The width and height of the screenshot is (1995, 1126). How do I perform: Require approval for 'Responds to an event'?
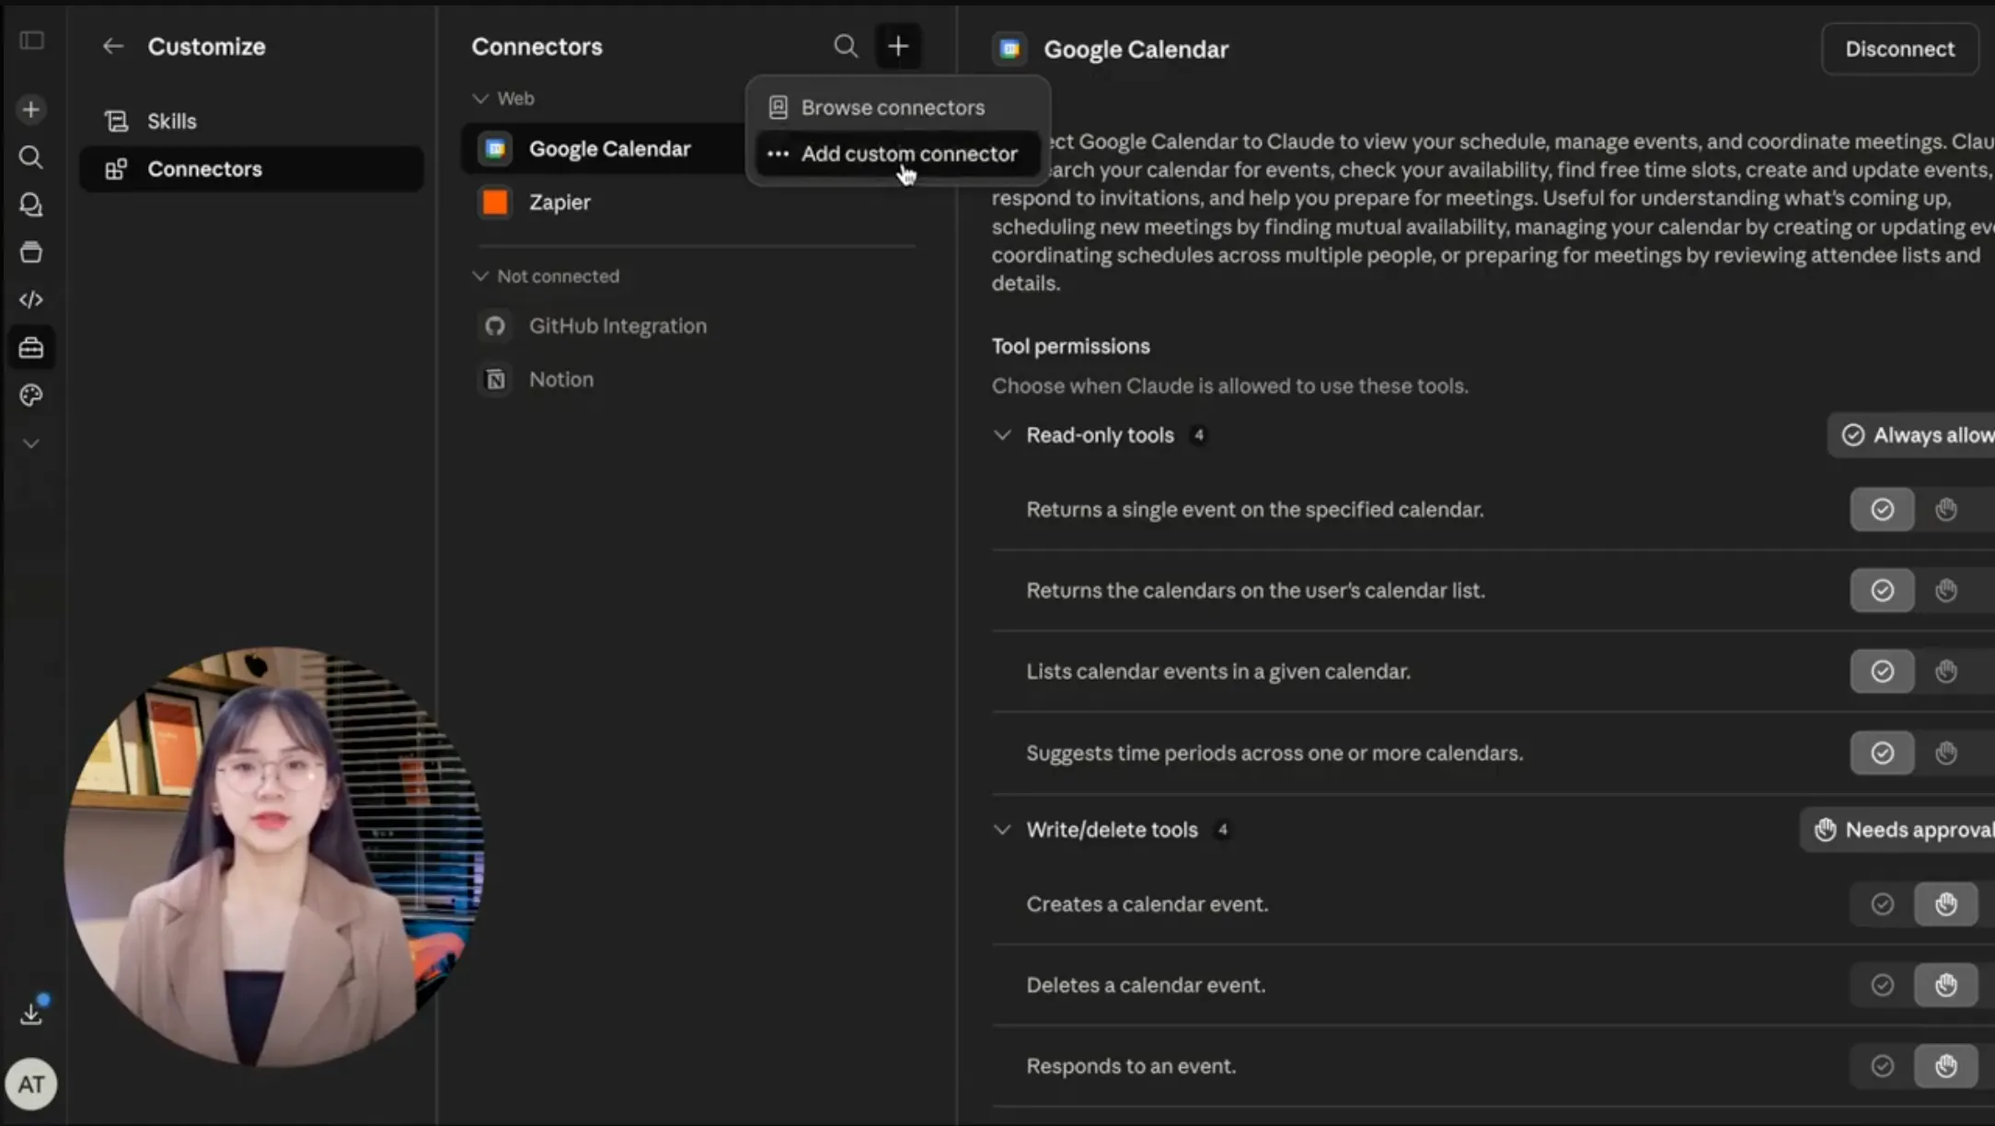click(1945, 1066)
